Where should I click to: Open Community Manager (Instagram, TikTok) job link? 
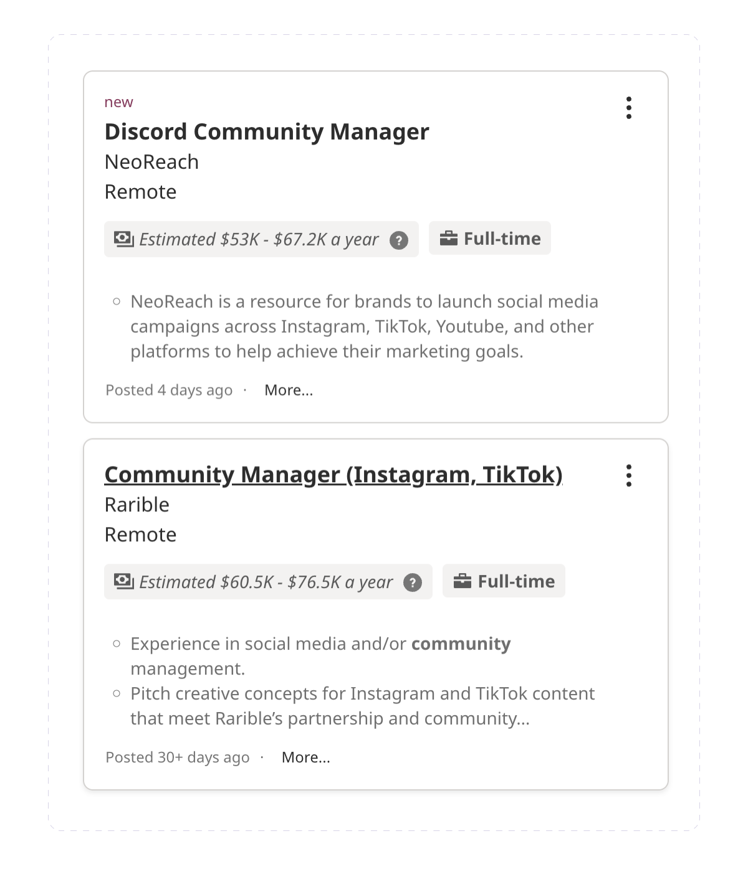click(x=333, y=475)
